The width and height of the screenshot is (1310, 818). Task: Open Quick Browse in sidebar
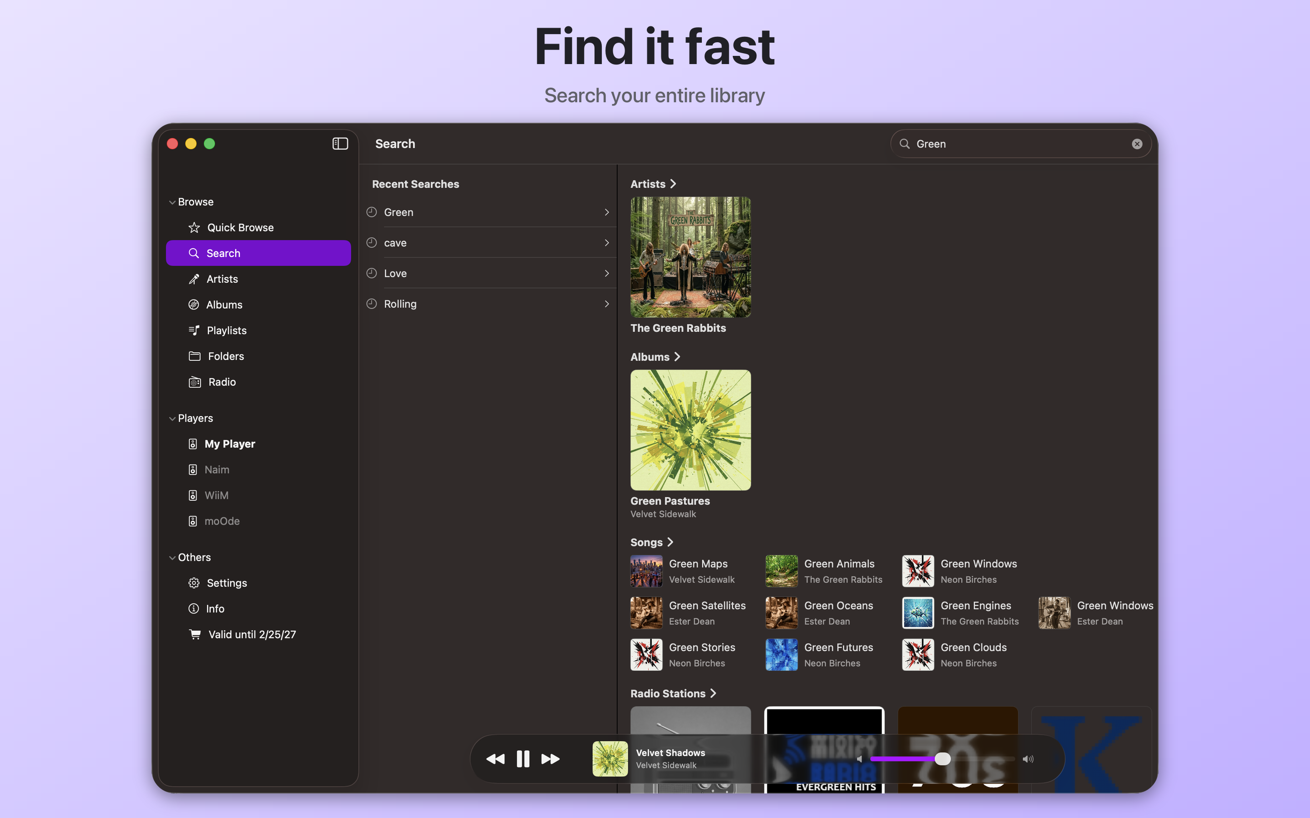(x=258, y=228)
